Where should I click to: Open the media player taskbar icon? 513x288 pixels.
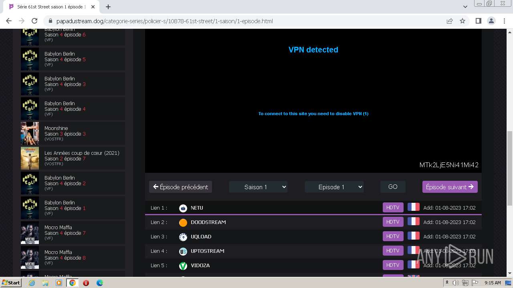pyautogui.click(x=59, y=283)
